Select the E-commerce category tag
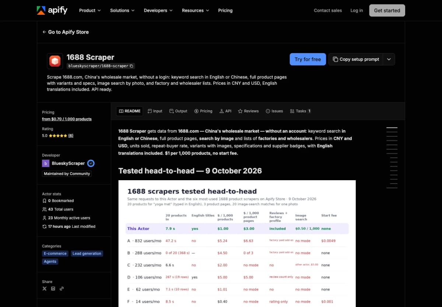Image resolution: width=442 pixels, height=307 pixels. (55, 254)
